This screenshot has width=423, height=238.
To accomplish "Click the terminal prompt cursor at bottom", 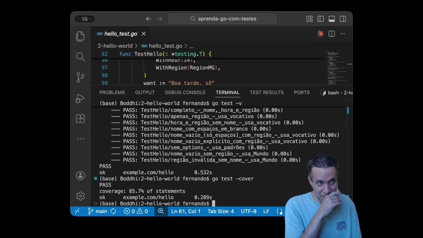I will pos(213,204).
